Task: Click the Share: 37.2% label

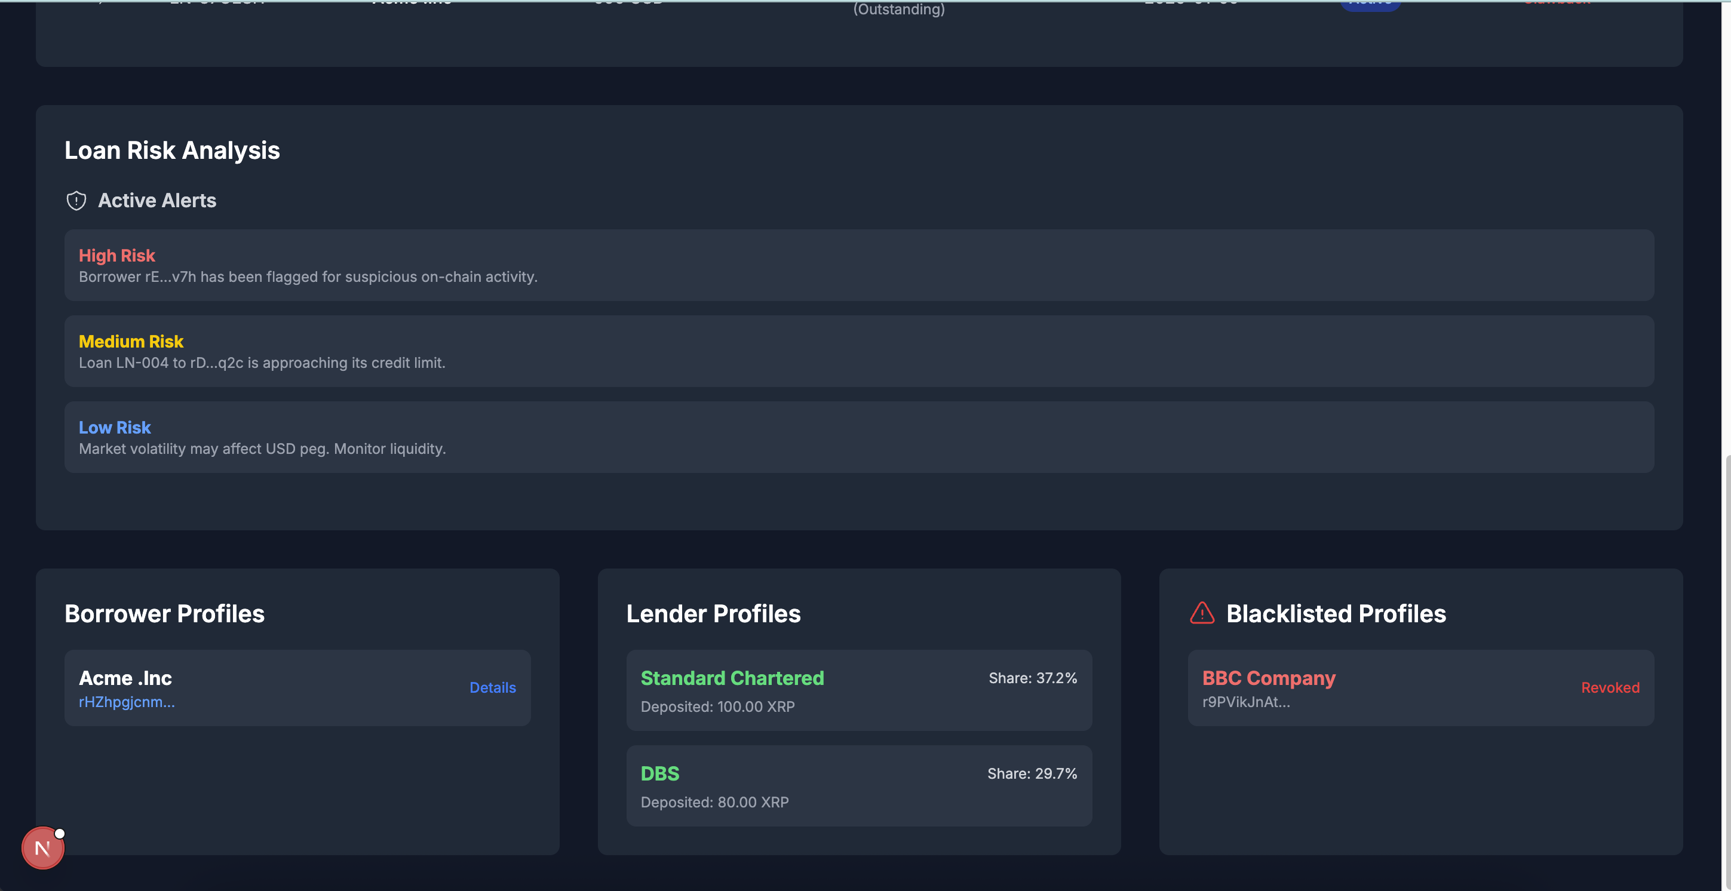Action: (x=1032, y=678)
